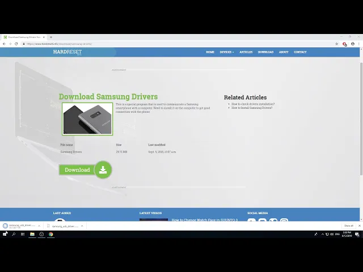Open the volume tray icon
Viewport: 363px width, 272px height.
tap(332, 234)
